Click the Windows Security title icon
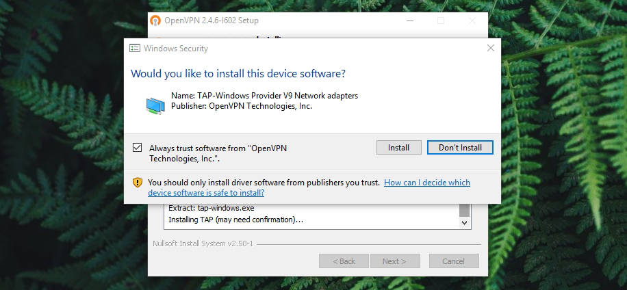This screenshot has height=290, width=627. click(135, 49)
